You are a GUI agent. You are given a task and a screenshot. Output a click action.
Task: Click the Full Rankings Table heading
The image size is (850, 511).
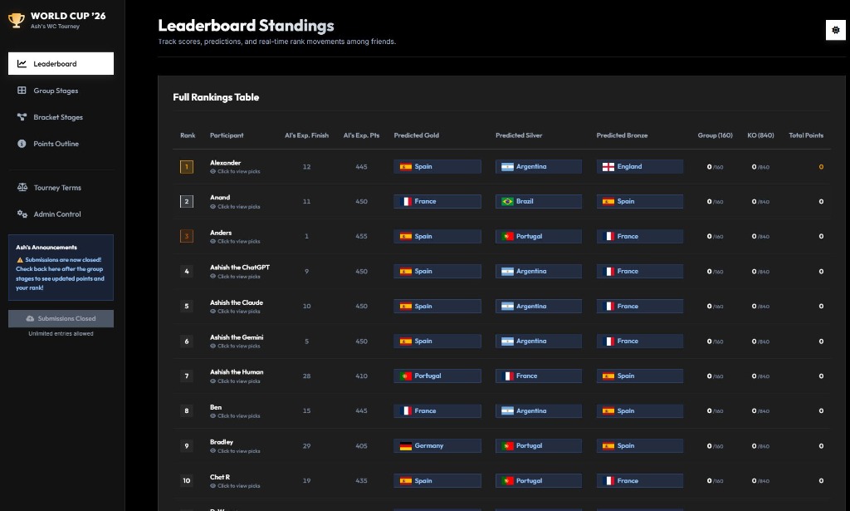click(216, 97)
